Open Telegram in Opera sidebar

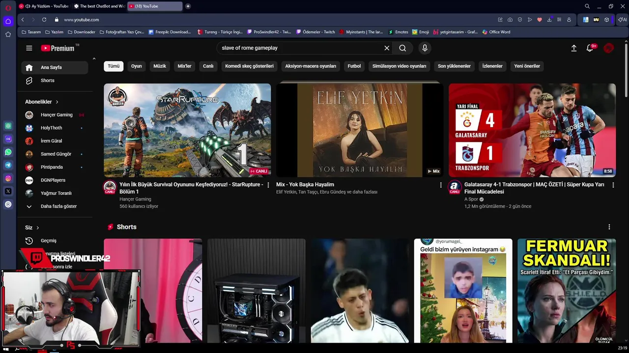8,165
